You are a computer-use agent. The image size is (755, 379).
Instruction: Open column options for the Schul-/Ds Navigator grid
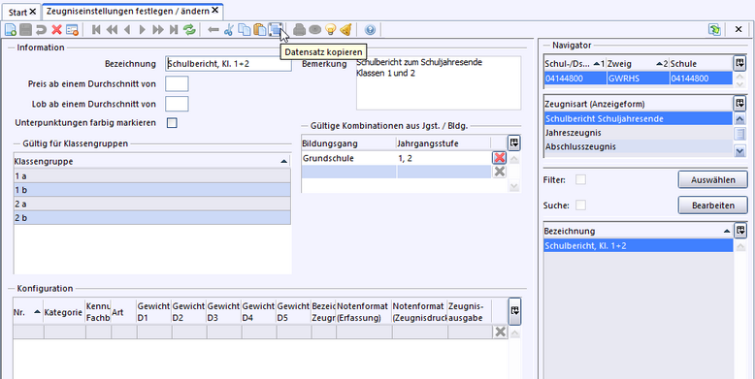[x=739, y=63]
